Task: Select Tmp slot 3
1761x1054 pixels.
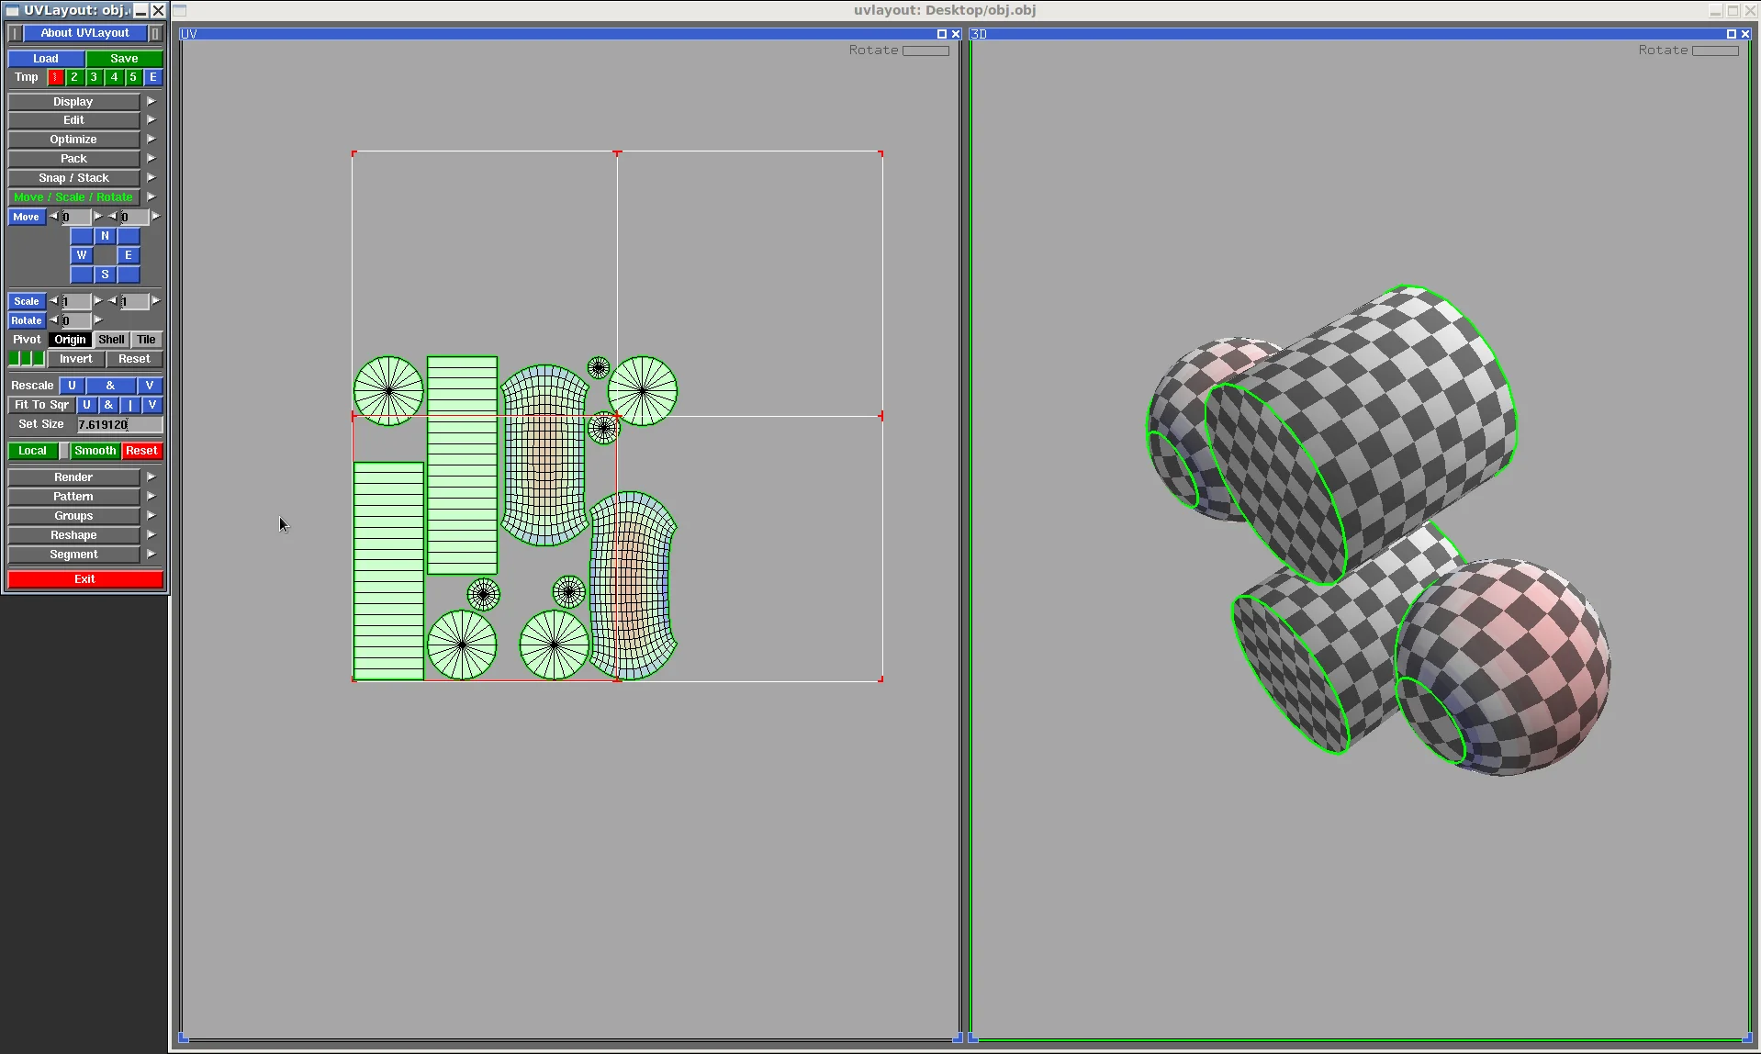Action: coord(94,77)
